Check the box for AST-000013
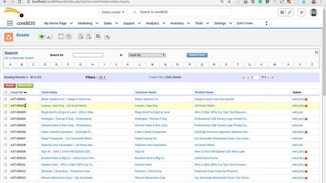This screenshot has height=183, width=326. point(6,177)
